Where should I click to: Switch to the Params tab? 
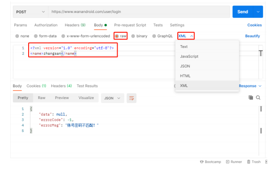[20, 25]
